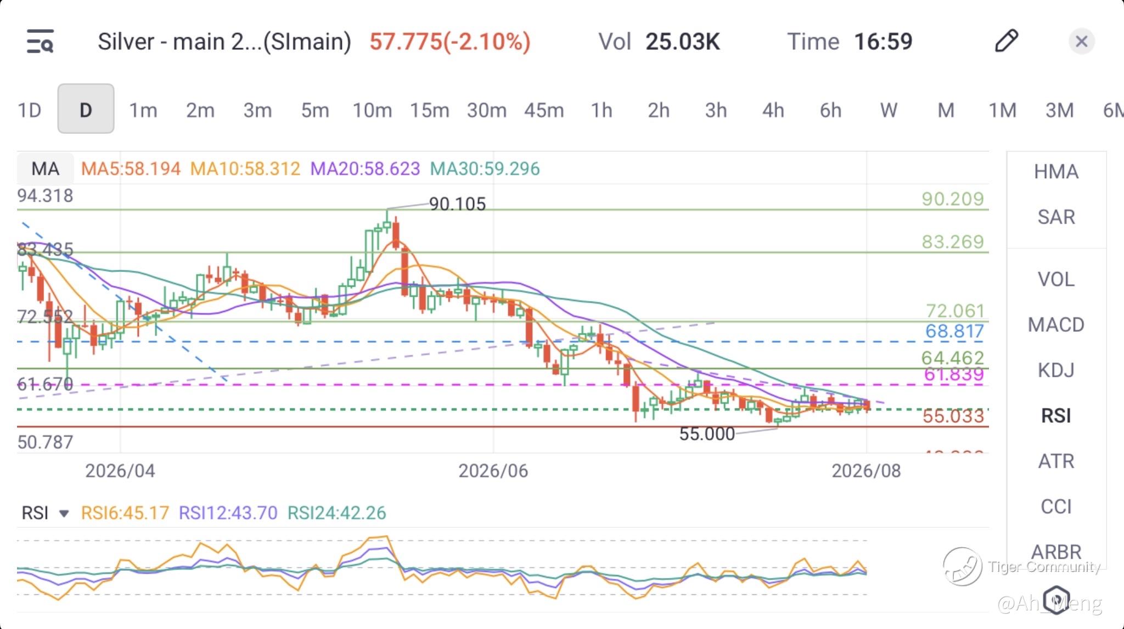1124x629 pixels.
Task: Choose the ATR indicator
Action: point(1056,461)
